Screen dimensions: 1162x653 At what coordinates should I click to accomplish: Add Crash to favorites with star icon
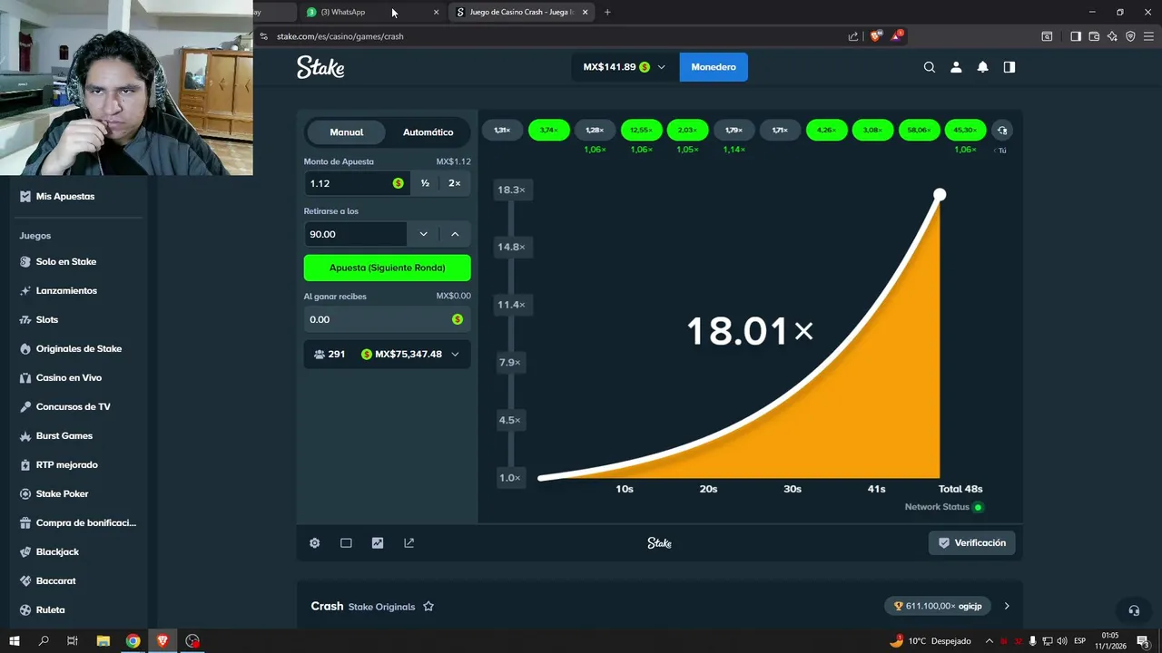coord(428,606)
